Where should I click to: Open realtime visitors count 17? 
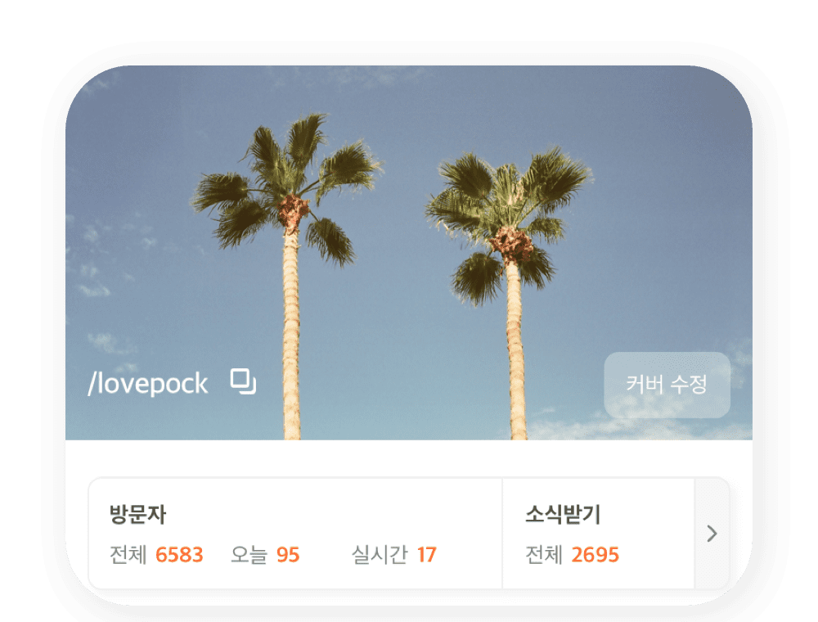click(427, 554)
